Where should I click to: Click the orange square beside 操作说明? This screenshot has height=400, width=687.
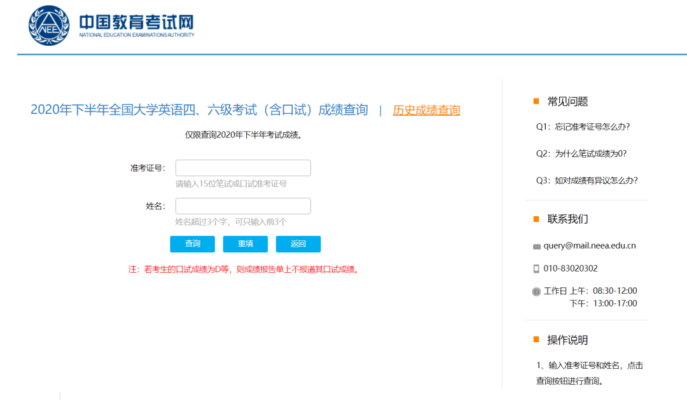pos(536,339)
